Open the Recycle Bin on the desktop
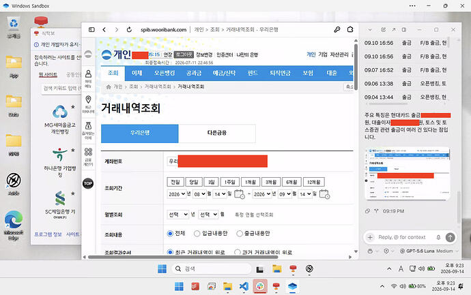The height and width of the screenshot is (295, 471). click(14, 27)
